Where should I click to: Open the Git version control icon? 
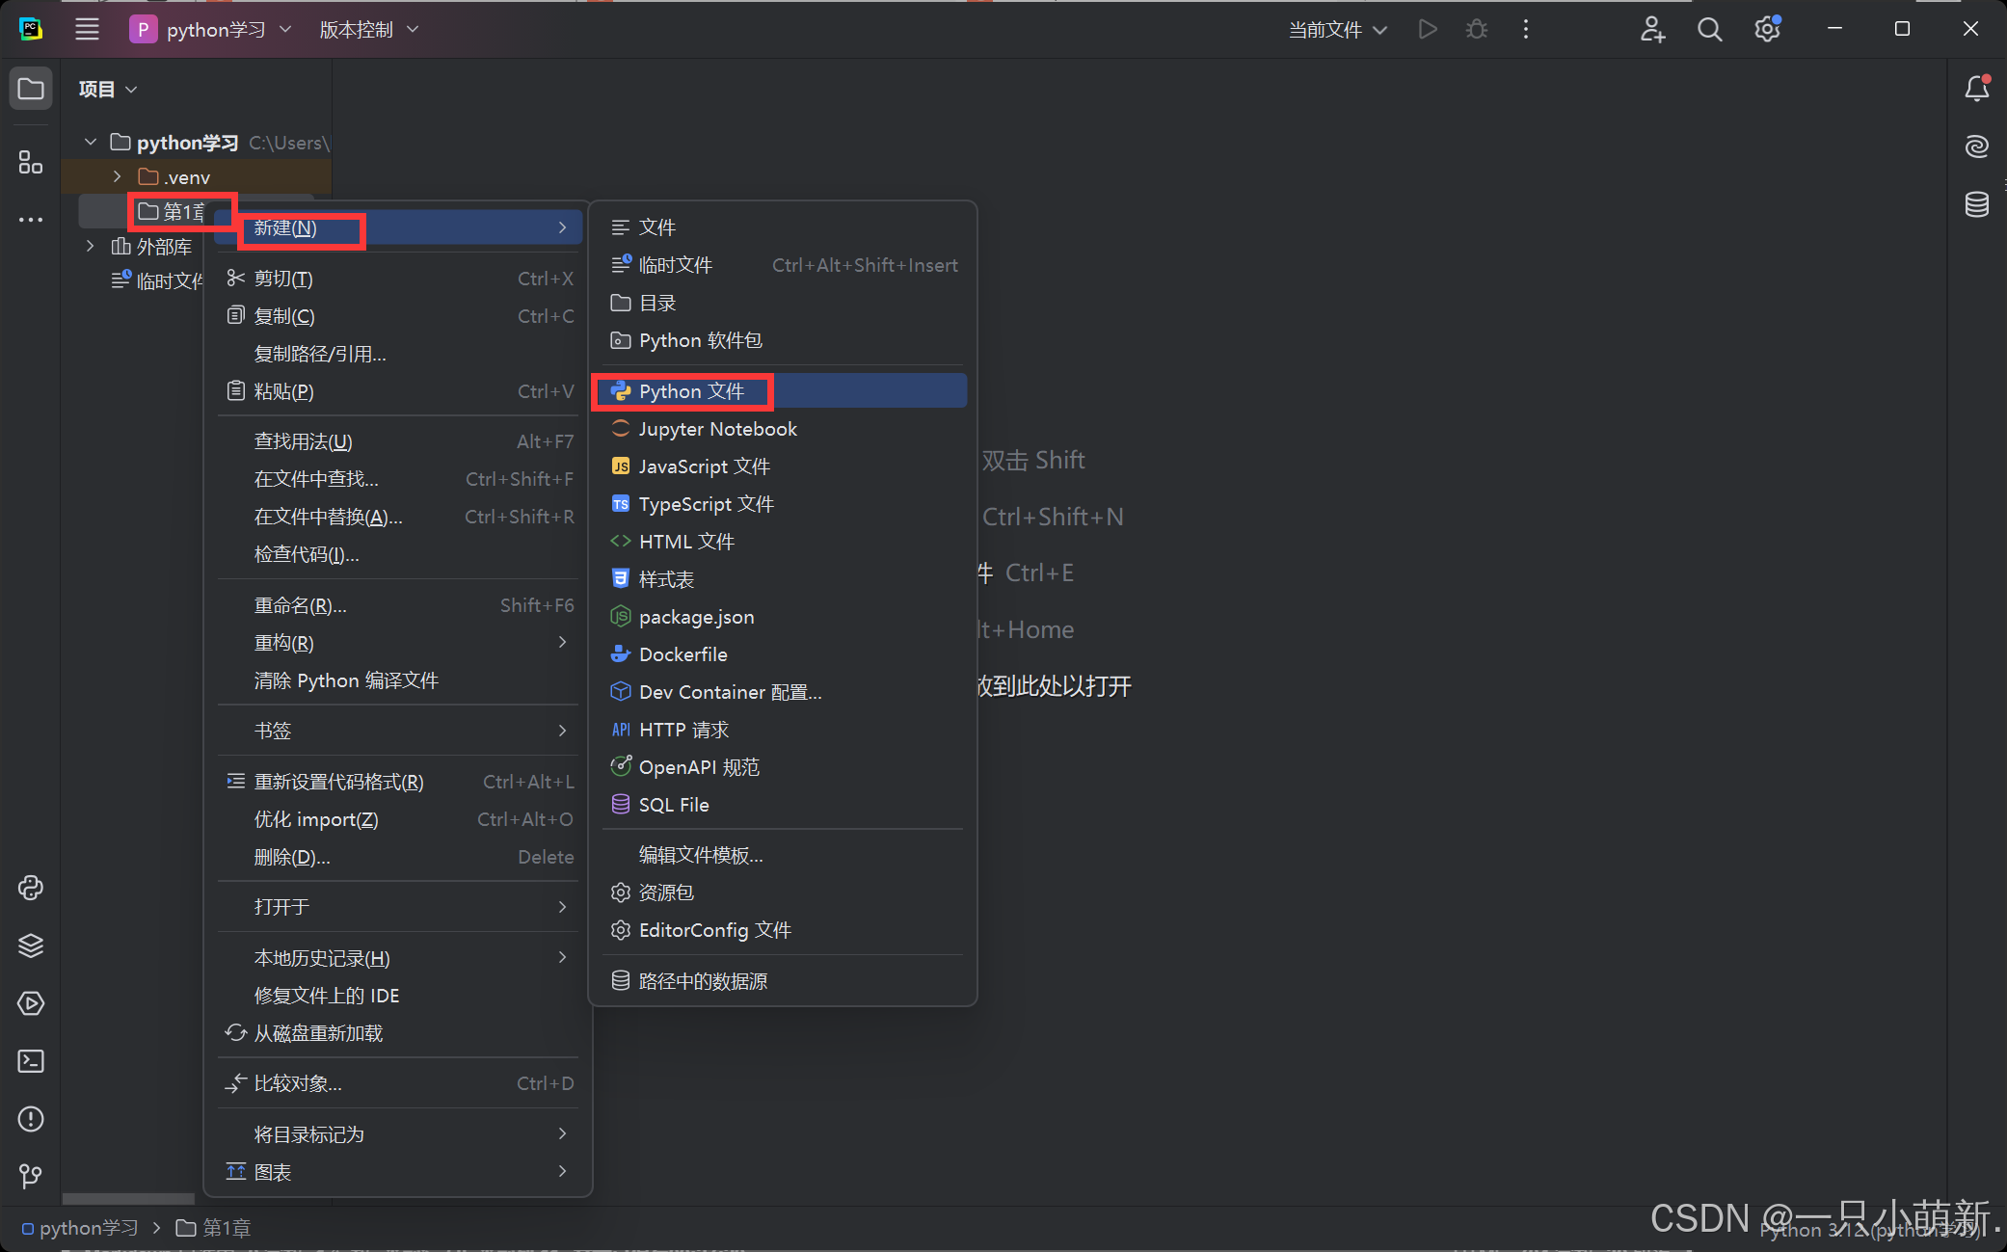pyautogui.click(x=31, y=1176)
